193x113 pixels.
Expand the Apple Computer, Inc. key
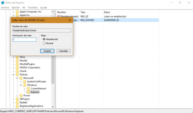click(13, 12)
